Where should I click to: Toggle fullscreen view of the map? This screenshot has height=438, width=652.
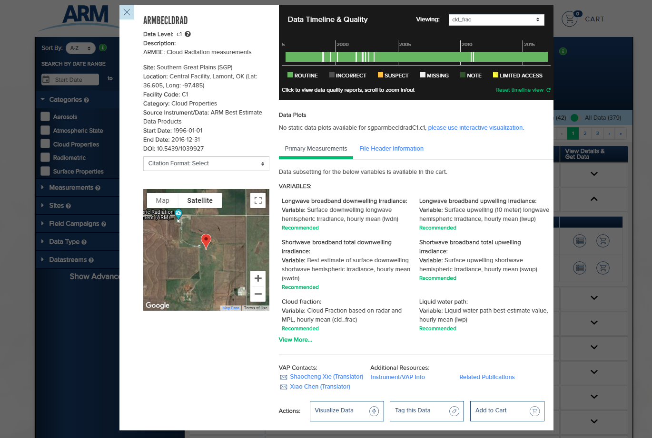(258, 200)
